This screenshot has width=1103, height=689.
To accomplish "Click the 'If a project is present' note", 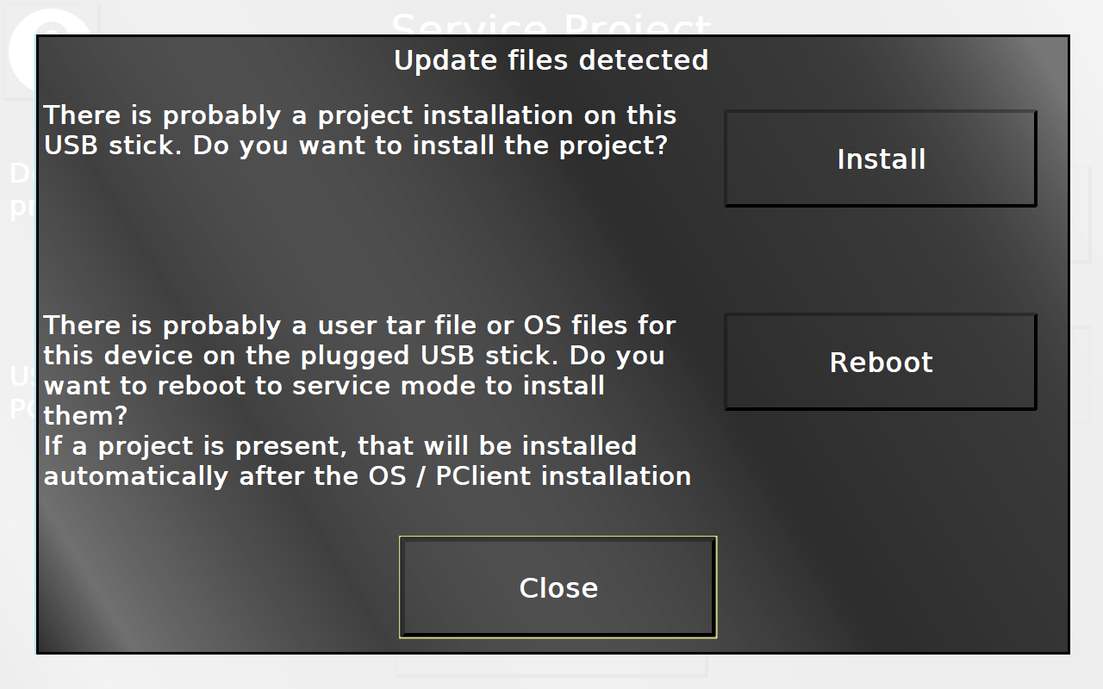I will coord(367,461).
